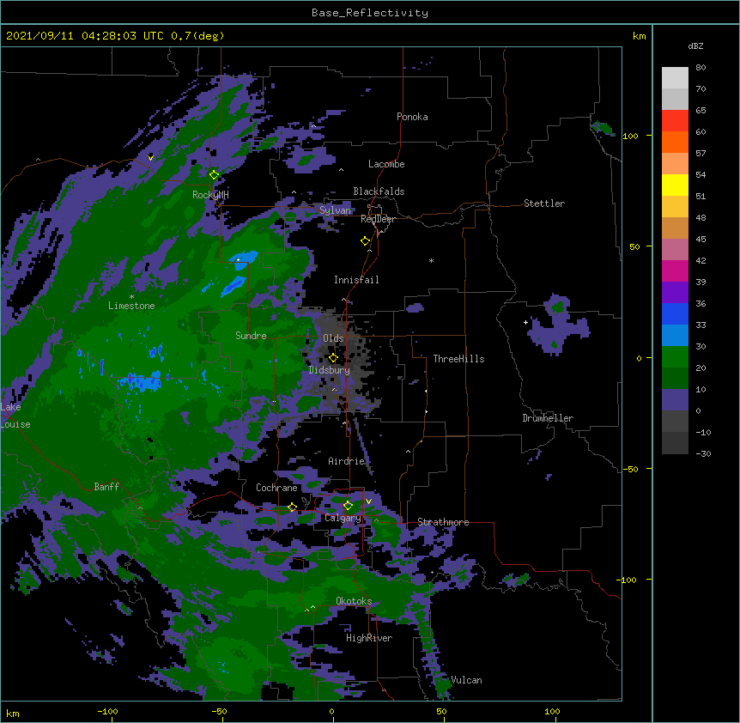Click the dBZ legend heading
Image resolution: width=740 pixels, height=723 pixels.
(x=695, y=46)
